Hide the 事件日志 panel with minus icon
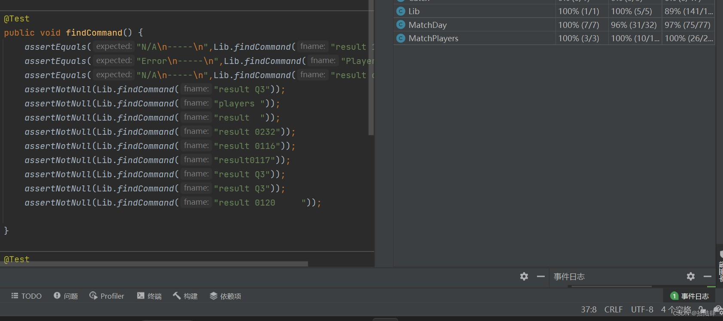 click(x=708, y=276)
